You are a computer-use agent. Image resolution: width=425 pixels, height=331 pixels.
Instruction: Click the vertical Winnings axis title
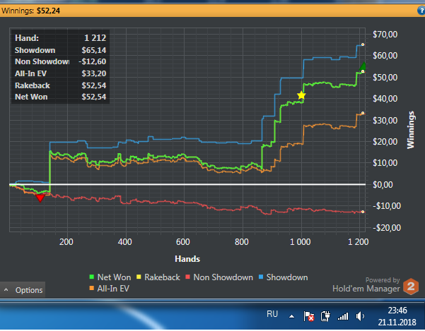[411, 130]
